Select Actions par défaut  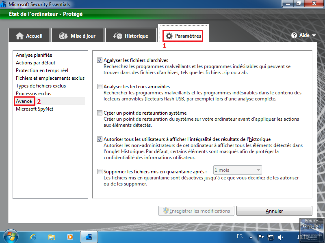pyautogui.click(x=35, y=63)
